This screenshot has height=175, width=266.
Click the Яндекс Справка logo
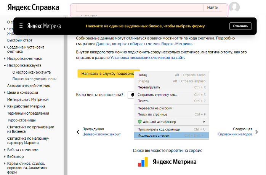[33, 7]
